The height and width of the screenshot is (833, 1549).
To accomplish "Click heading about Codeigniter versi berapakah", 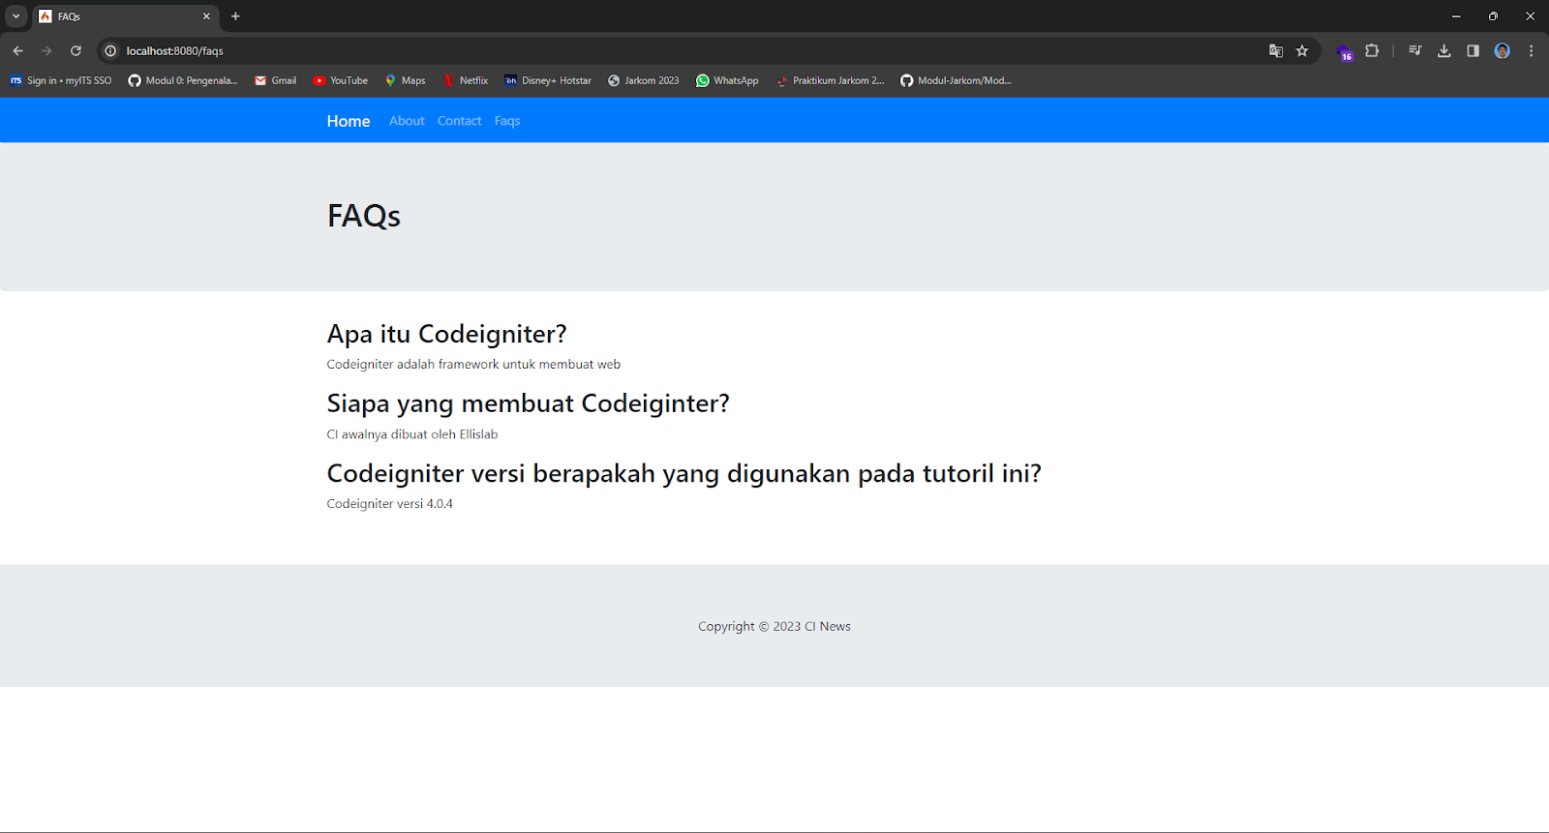I will 684,473.
